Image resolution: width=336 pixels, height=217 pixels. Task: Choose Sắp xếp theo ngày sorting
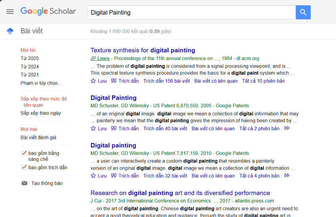click(x=41, y=113)
